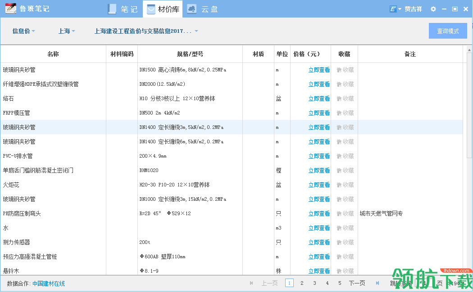The image size is (473, 292).
Task: Open the 中国建材在线 link
Action: tap(49, 283)
